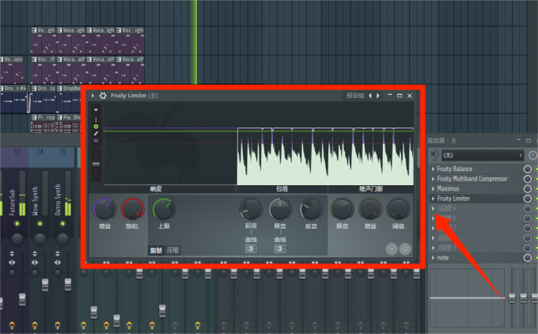The width and height of the screenshot is (538, 334).
Task: Expand the 插槽 5 slot arrow
Action: [x=433, y=208]
